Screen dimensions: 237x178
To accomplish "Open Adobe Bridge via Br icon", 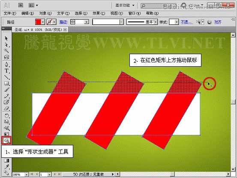I will (x=21, y=6).
